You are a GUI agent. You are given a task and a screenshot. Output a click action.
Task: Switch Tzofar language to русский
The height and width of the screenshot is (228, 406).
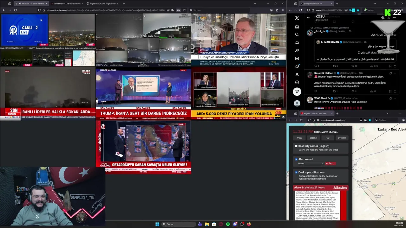coord(342,138)
